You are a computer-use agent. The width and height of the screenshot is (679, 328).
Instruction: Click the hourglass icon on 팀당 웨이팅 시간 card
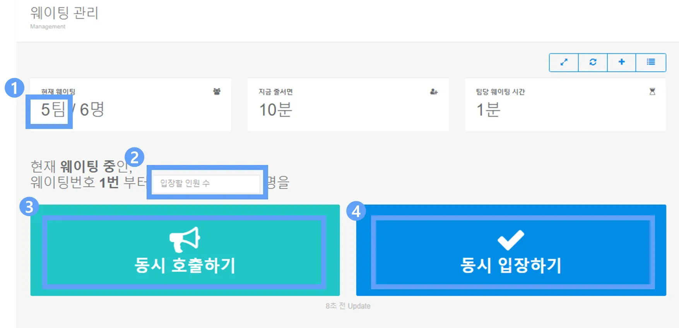pyautogui.click(x=652, y=92)
